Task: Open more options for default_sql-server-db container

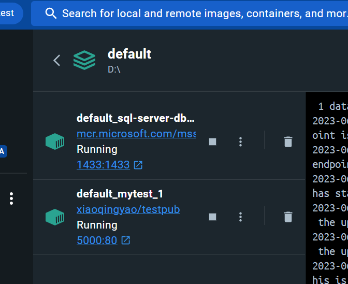Action: click(x=240, y=141)
